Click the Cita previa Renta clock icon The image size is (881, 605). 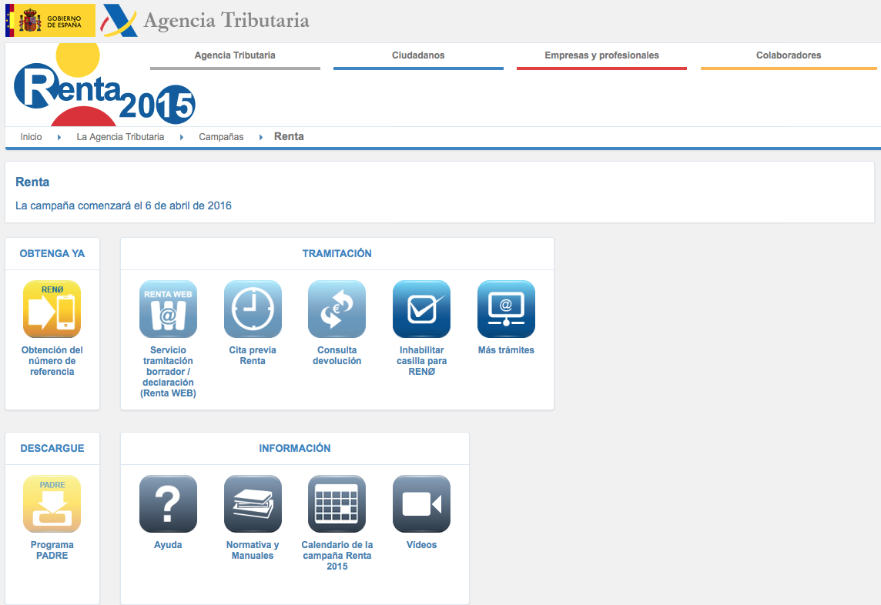pyautogui.click(x=253, y=309)
